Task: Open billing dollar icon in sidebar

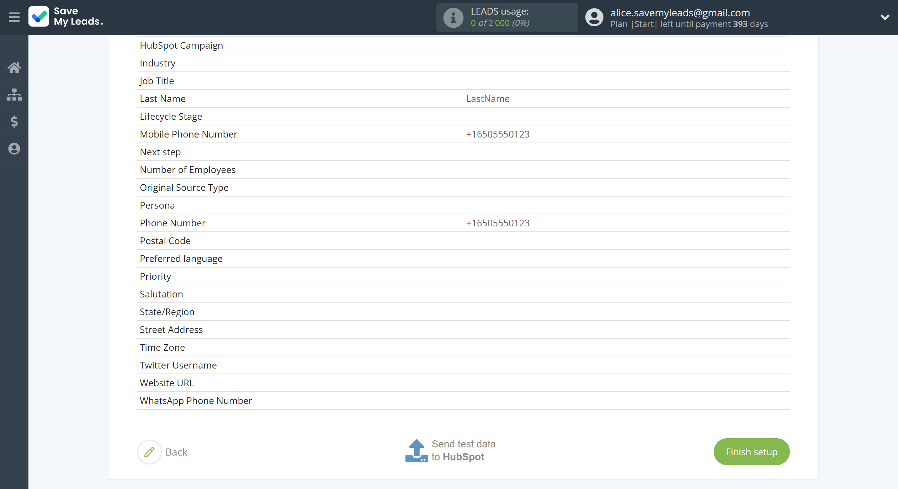Action: 14,122
